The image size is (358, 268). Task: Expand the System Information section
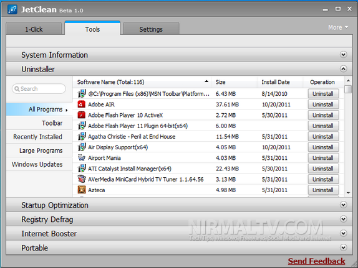344,55
